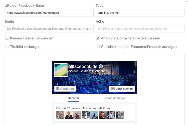Click the Facebook logo icon in Gefällt dir
This screenshot has height=125, width=188.
[x=58, y=89]
